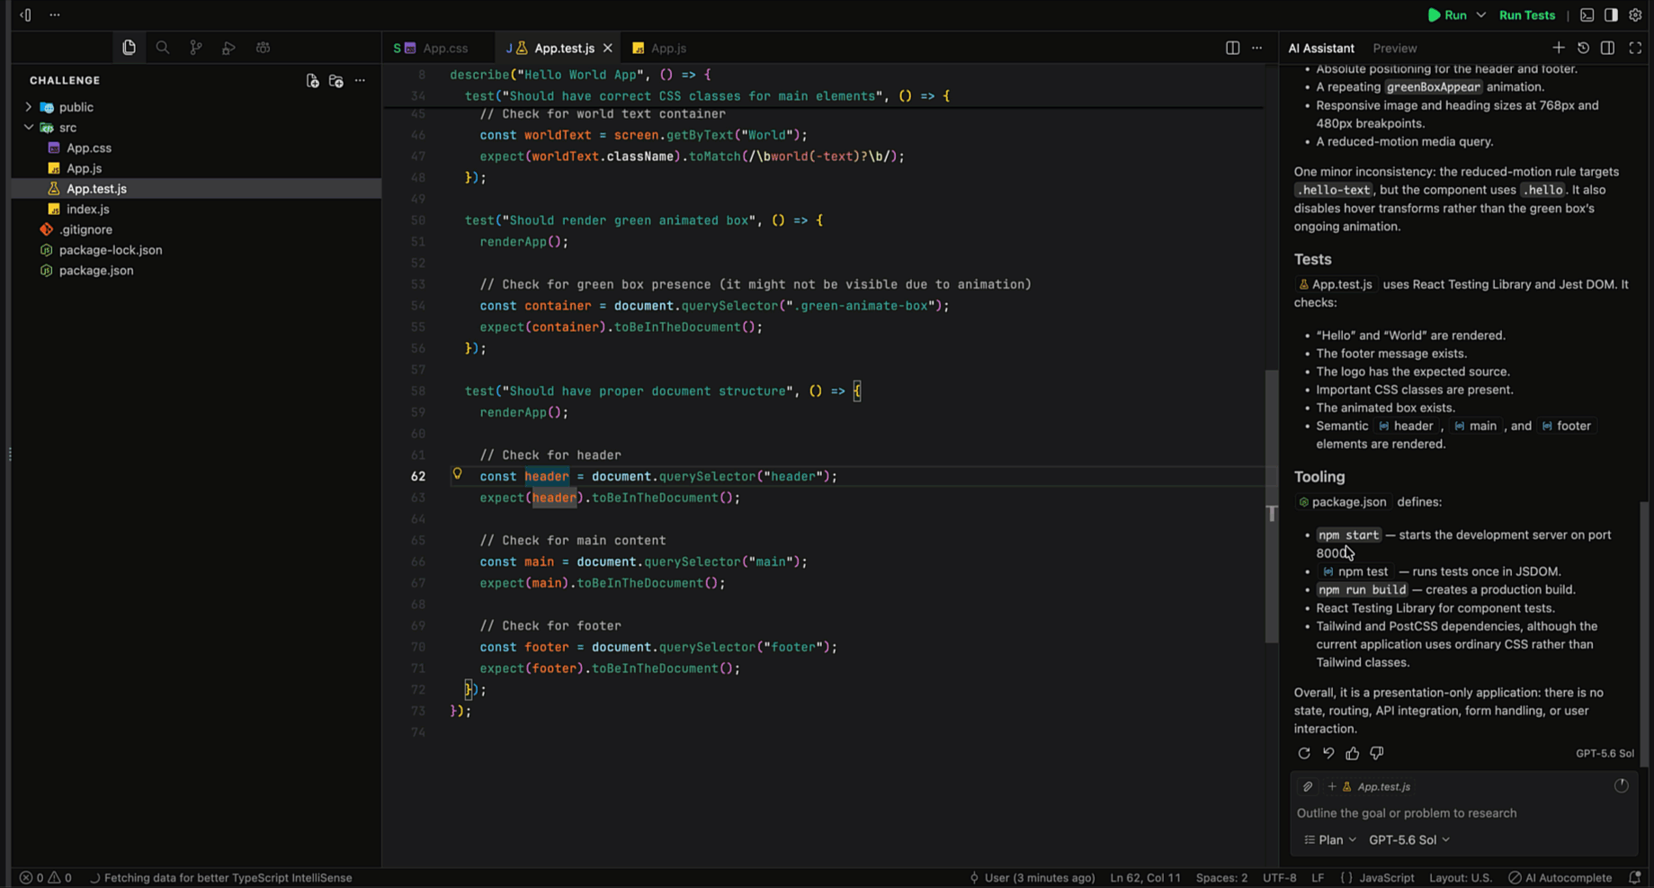Image resolution: width=1654 pixels, height=888 pixels.
Task: Create a new file in Challenge explorer
Action: [x=312, y=81]
